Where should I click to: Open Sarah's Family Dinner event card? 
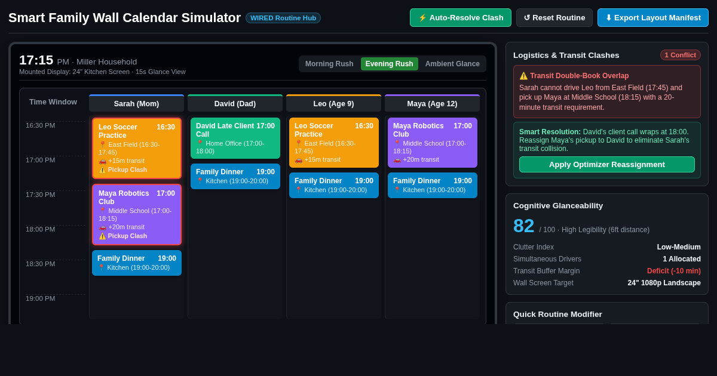point(137,263)
